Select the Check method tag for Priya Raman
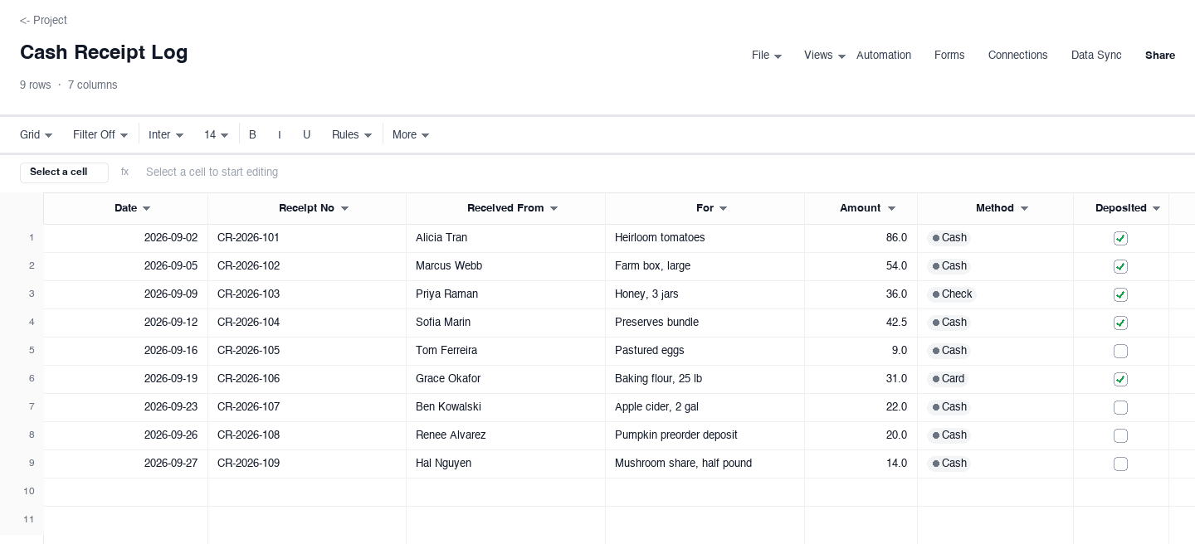Screen dimensions: 1195x544 point(952,294)
